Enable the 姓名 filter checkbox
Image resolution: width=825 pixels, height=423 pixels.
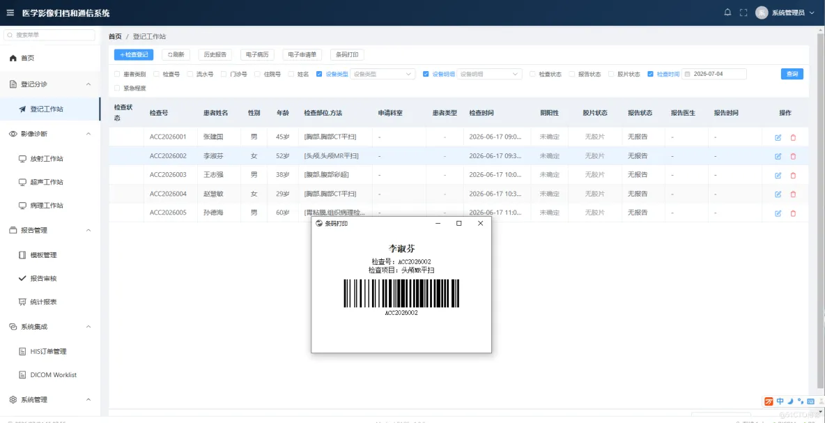tap(291, 74)
